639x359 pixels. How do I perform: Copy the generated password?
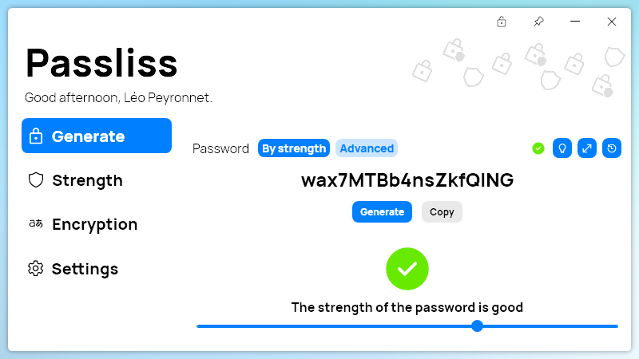coord(442,211)
